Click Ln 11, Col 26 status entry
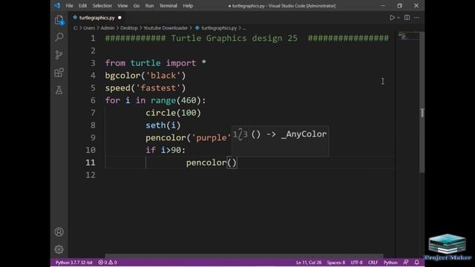 point(309,263)
